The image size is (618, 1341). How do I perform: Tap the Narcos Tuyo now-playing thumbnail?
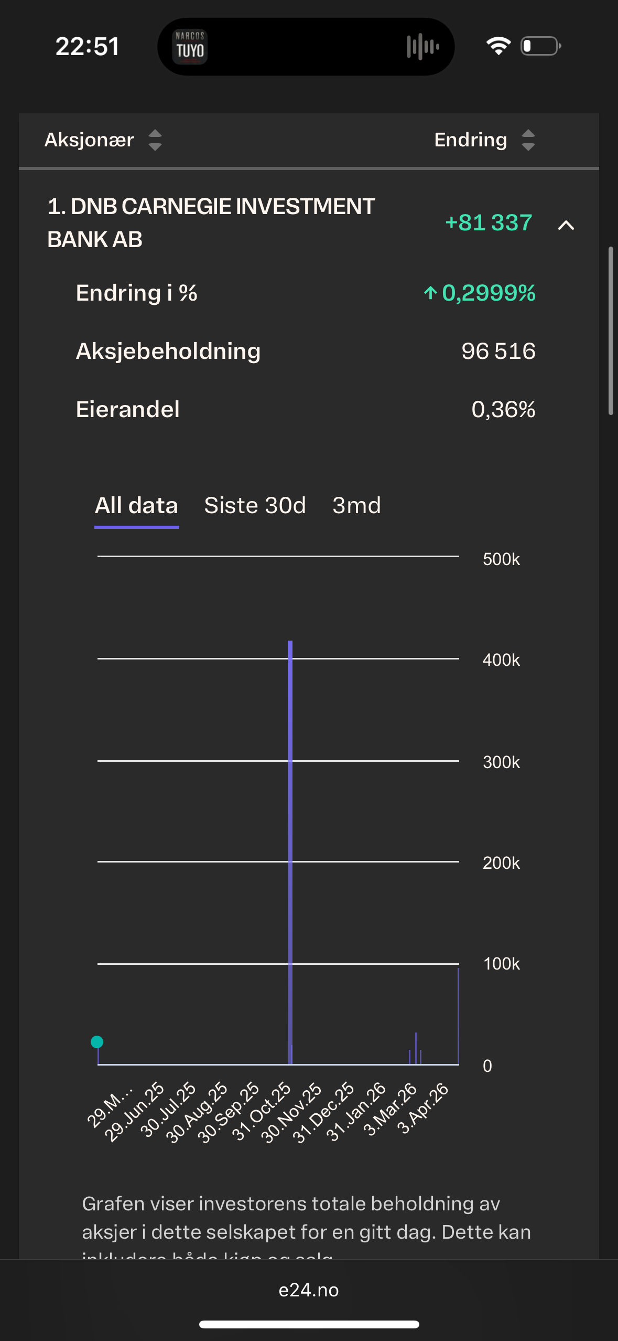tap(190, 47)
